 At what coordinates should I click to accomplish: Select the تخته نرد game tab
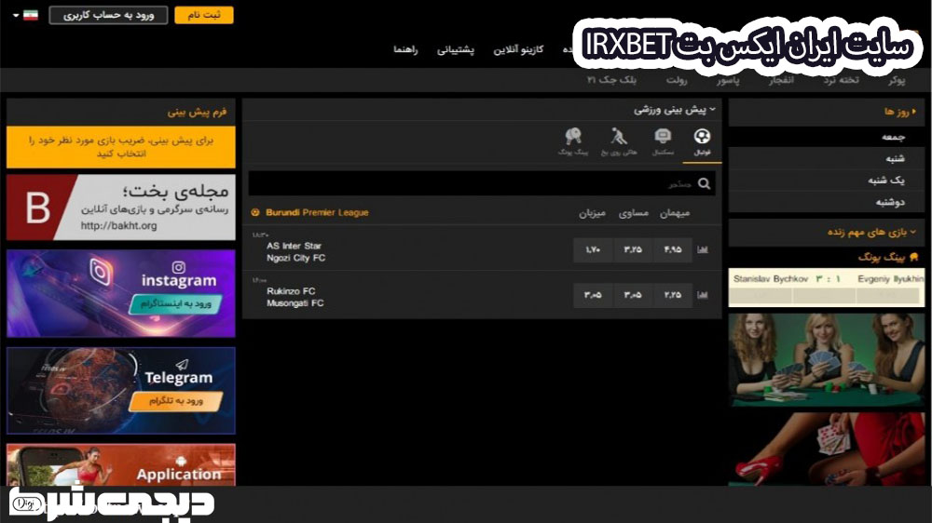841,79
